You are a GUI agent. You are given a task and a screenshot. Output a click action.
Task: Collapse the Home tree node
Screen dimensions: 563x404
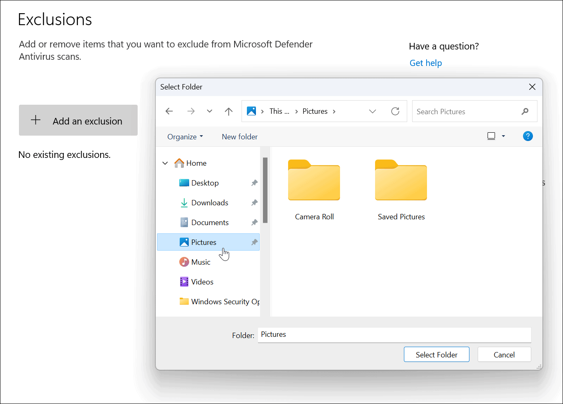pos(165,163)
